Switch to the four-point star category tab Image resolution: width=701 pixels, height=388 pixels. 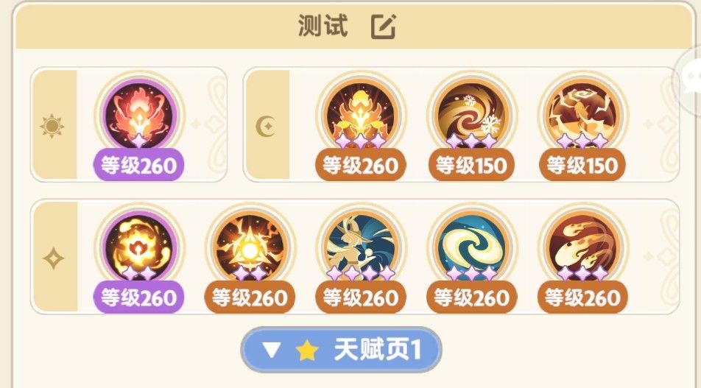pos(53,258)
